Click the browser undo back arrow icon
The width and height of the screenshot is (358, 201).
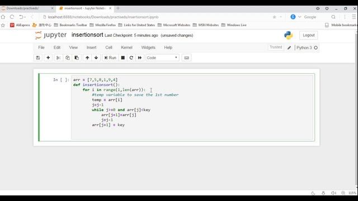coord(21,17)
